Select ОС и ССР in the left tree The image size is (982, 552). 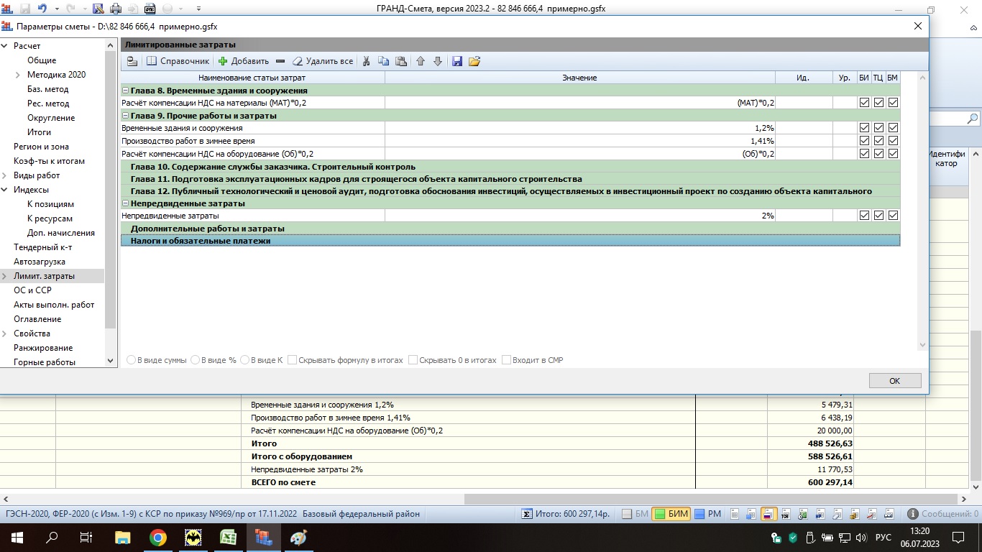[x=32, y=290]
